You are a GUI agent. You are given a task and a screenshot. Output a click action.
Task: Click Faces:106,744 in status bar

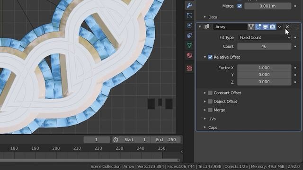pos(181,167)
